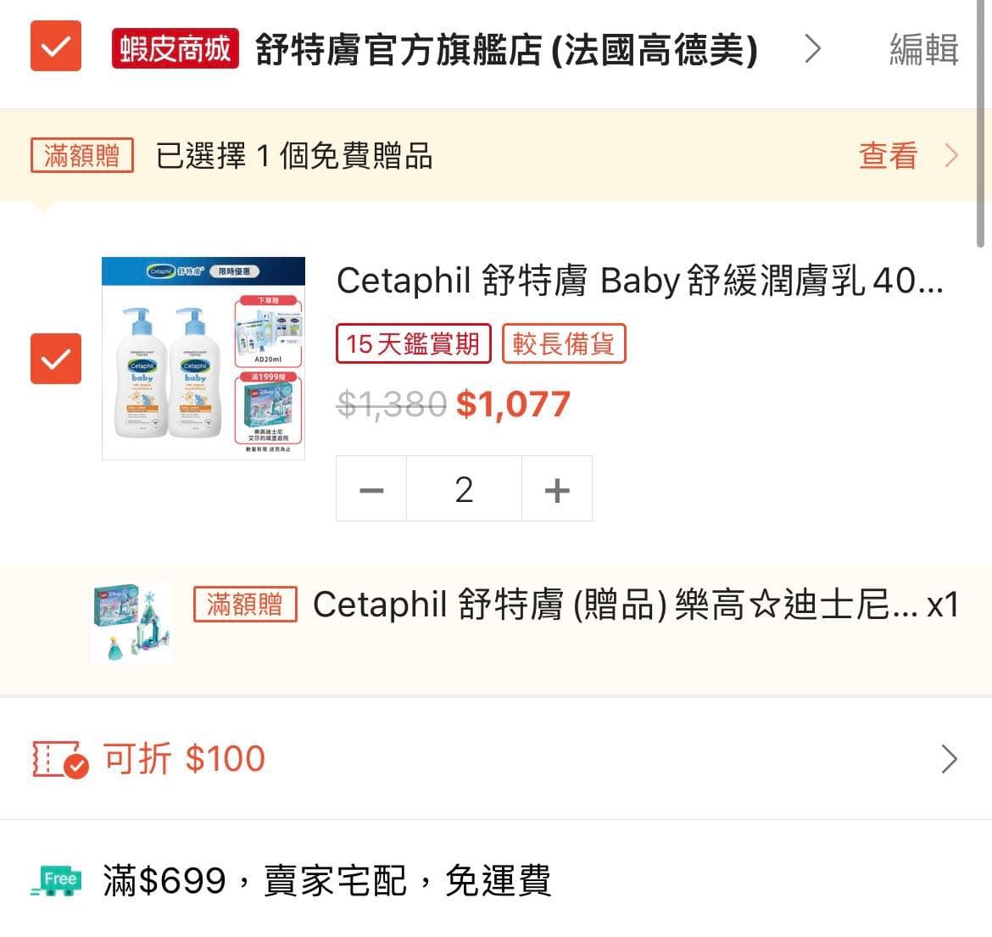
Task: Click the 15天鑑賞期 badge on the product
Action: tap(413, 343)
